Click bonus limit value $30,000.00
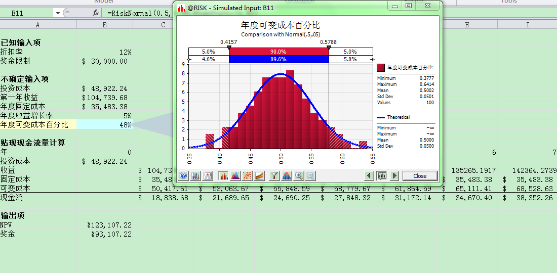Viewport: 557px width, 273px height. 105,61
